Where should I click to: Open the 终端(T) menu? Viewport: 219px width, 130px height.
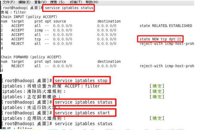coord(76,2)
